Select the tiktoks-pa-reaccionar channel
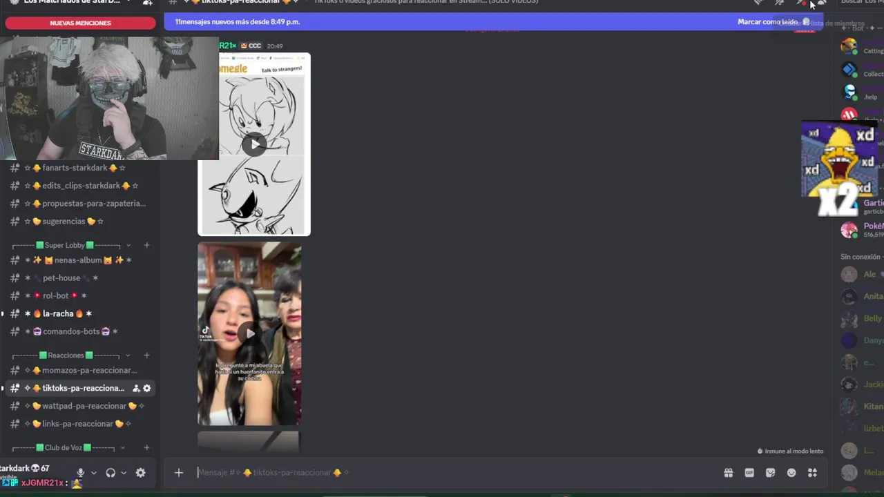 pyautogui.click(x=80, y=389)
